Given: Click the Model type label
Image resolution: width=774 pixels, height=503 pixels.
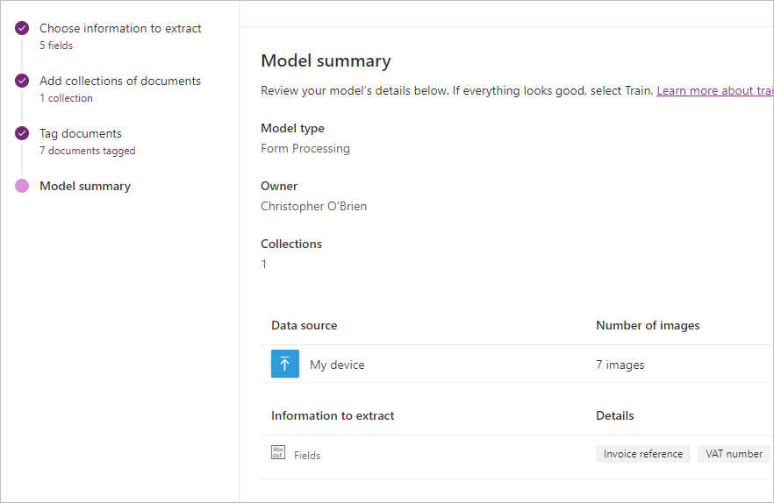Looking at the screenshot, I should pos(292,128).
